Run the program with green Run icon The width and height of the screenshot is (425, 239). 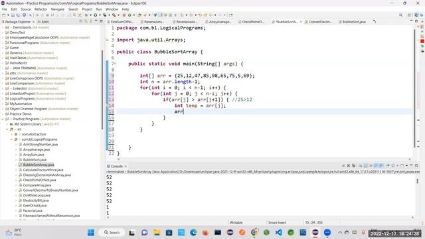click(96, 15)
